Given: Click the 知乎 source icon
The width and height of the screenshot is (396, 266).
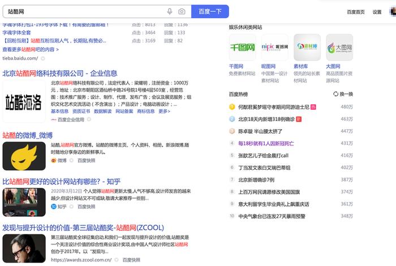Looking at the screenshot, I should (x=54, y=207).
